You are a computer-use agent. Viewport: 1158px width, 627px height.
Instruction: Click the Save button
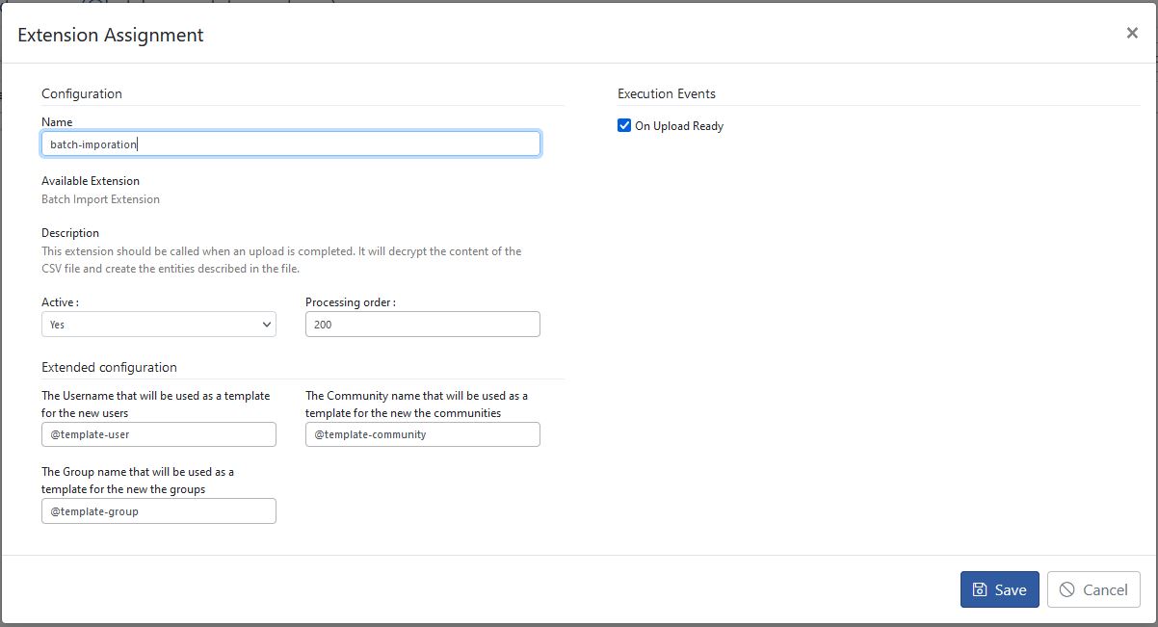(1000, 589)
